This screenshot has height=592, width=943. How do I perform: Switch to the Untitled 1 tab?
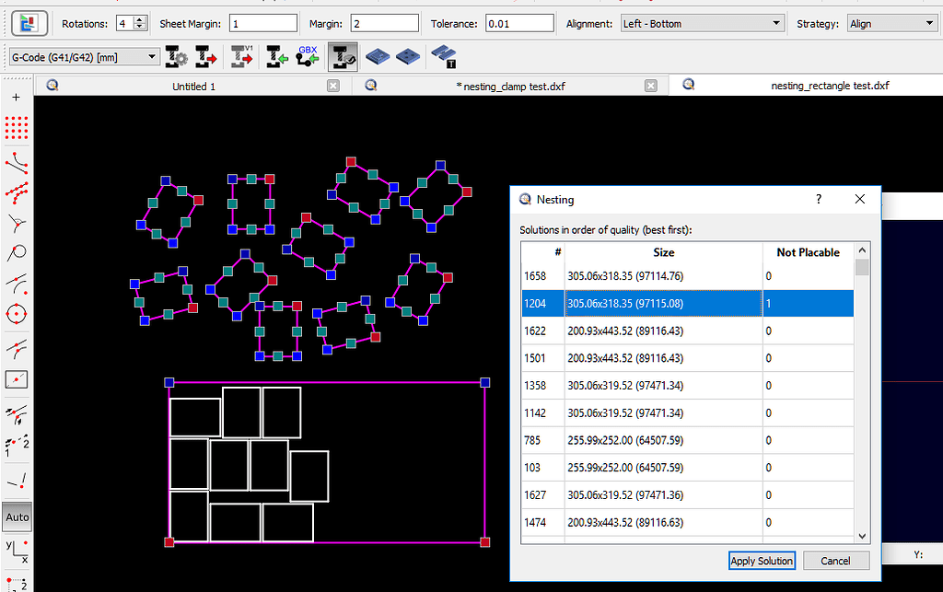[193, 86]
